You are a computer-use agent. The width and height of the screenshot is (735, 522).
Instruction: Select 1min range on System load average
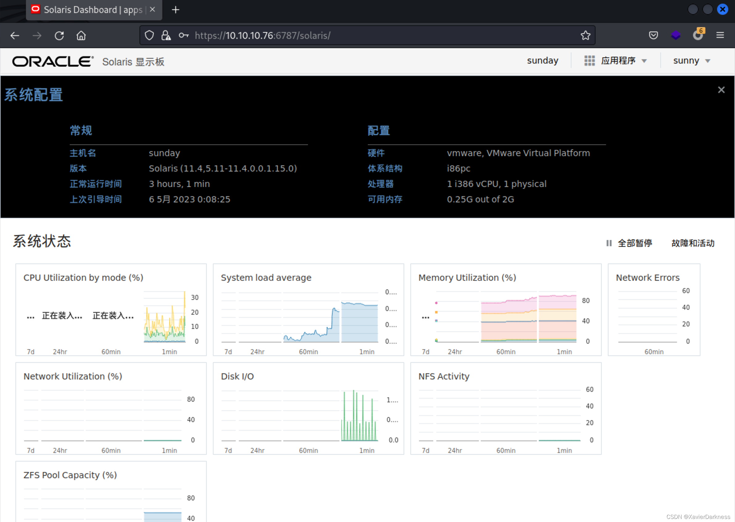pyautogui.click(x=367, y=352)
